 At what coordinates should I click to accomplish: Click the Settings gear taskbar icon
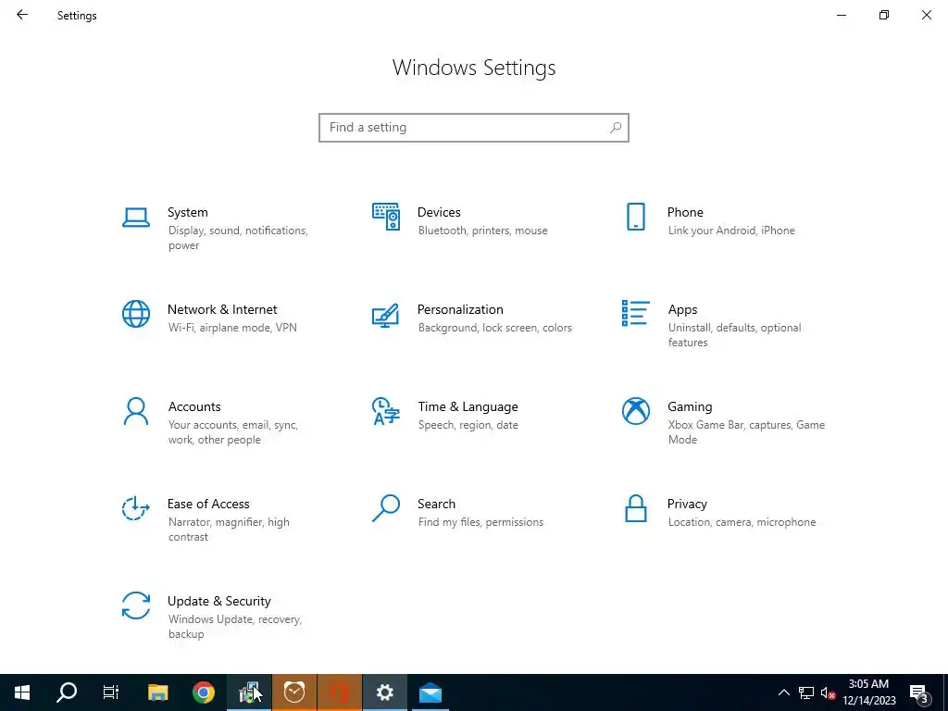click(x=385, y=692)
